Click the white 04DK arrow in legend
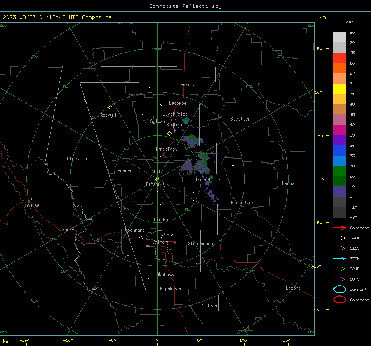371x346 pixels. pos(340,238)
